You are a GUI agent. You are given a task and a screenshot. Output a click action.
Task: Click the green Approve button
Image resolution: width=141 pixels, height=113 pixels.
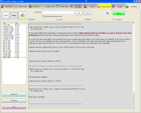click(119, 13)
